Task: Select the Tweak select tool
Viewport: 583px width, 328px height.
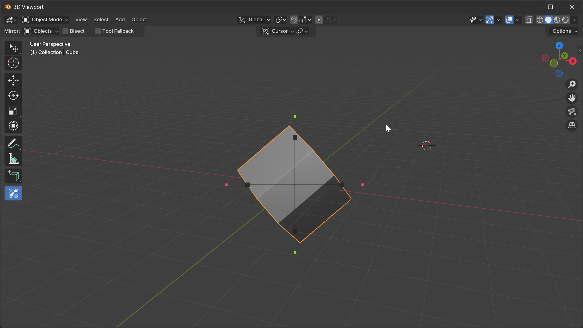Action: coord(13,48)
